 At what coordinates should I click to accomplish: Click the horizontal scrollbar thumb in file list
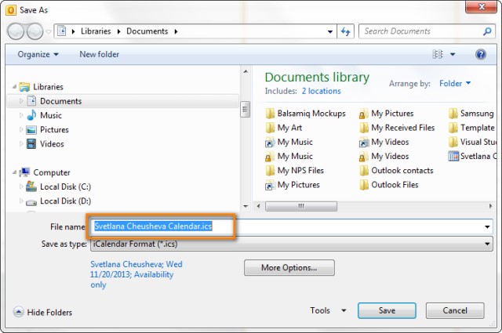(x=301, y=206)
